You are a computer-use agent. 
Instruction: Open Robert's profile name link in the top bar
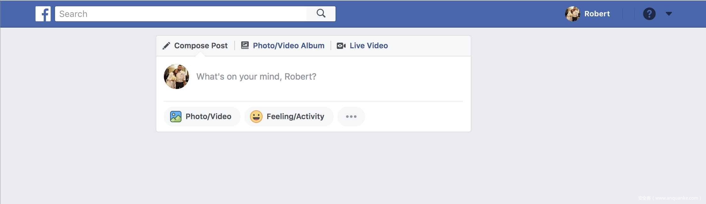point(597,14)
